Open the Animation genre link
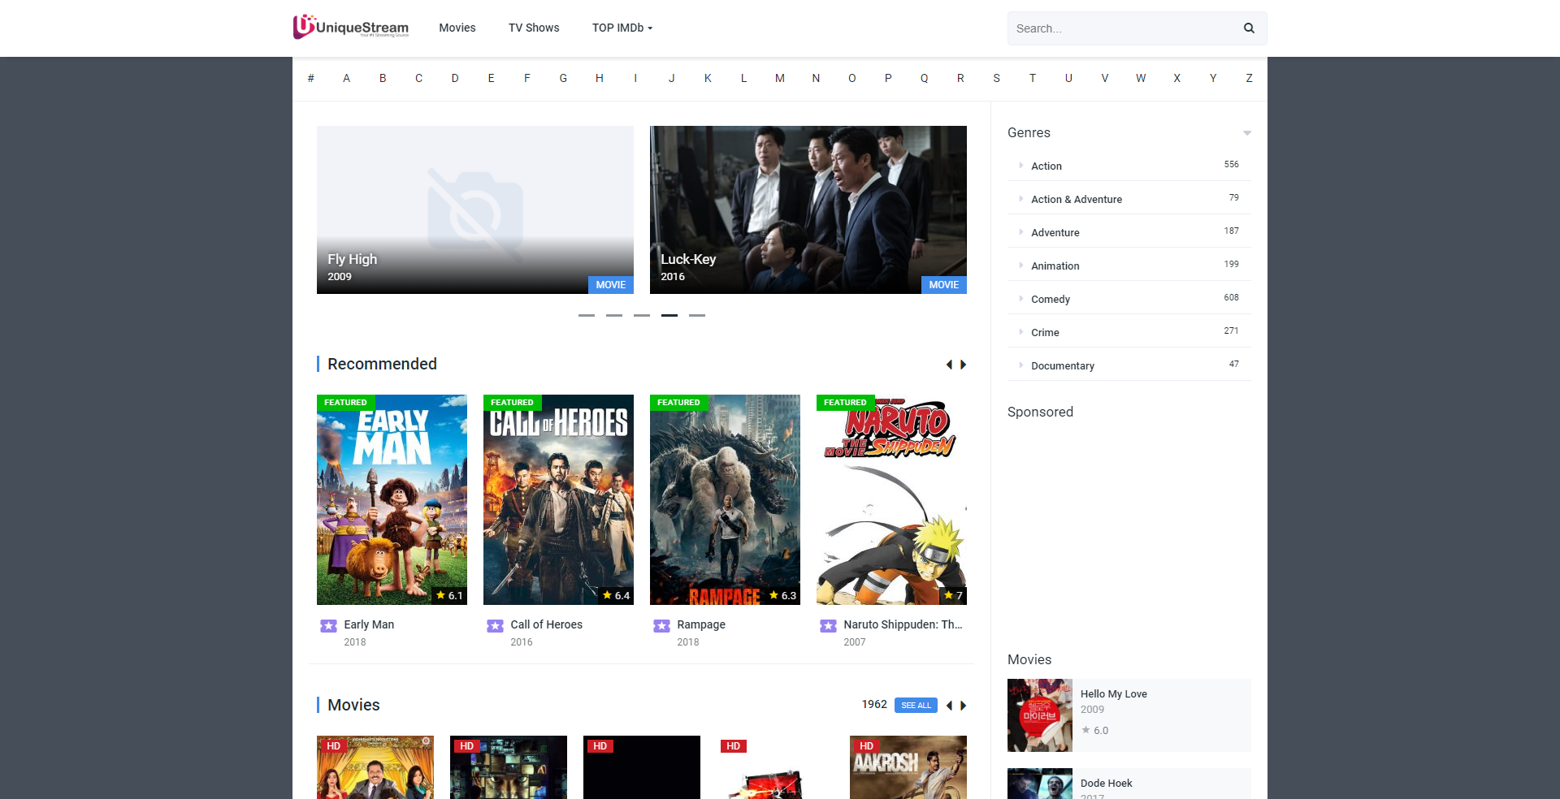 point(1055,266)
